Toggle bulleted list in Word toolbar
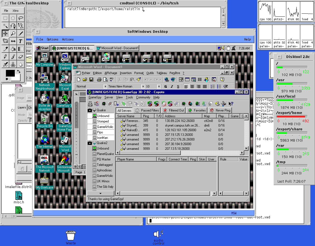 click(x=219, y=86)
